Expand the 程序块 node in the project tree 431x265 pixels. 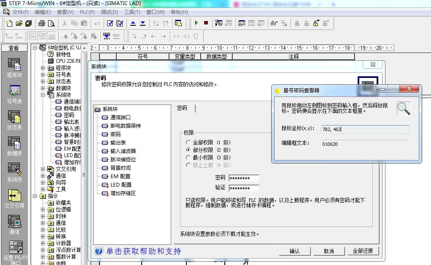(x=43, y=68)
